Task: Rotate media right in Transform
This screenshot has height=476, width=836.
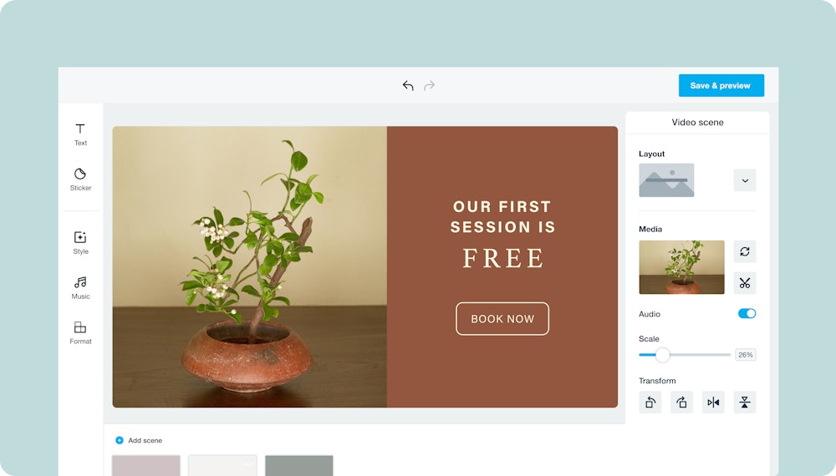Action: 681,402
